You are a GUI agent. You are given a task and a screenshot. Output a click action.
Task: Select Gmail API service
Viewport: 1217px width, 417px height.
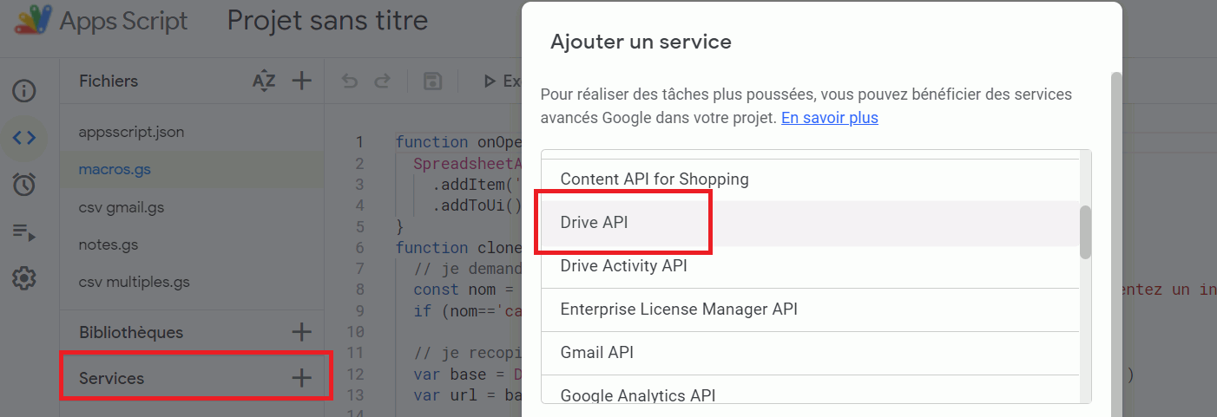coord(810,353)
